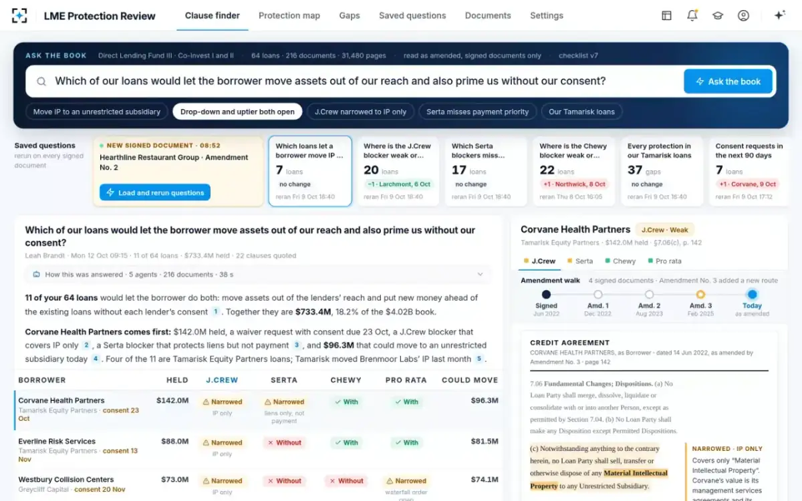
Task: Open 'Consent requests in the next 90 days' card
Action: tap(749, 171)
